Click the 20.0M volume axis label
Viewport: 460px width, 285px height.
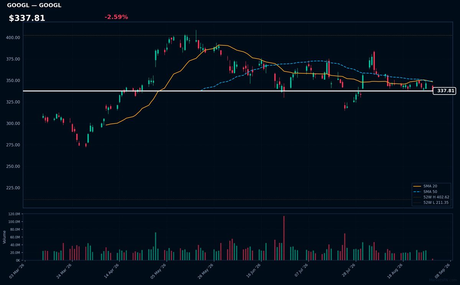15,253
